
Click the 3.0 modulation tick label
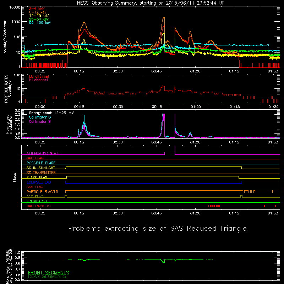point(17,111)
